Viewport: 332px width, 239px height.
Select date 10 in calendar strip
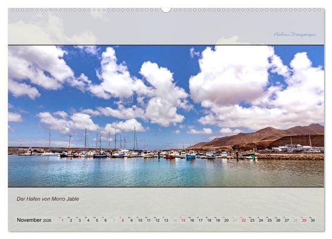[140, 220]
